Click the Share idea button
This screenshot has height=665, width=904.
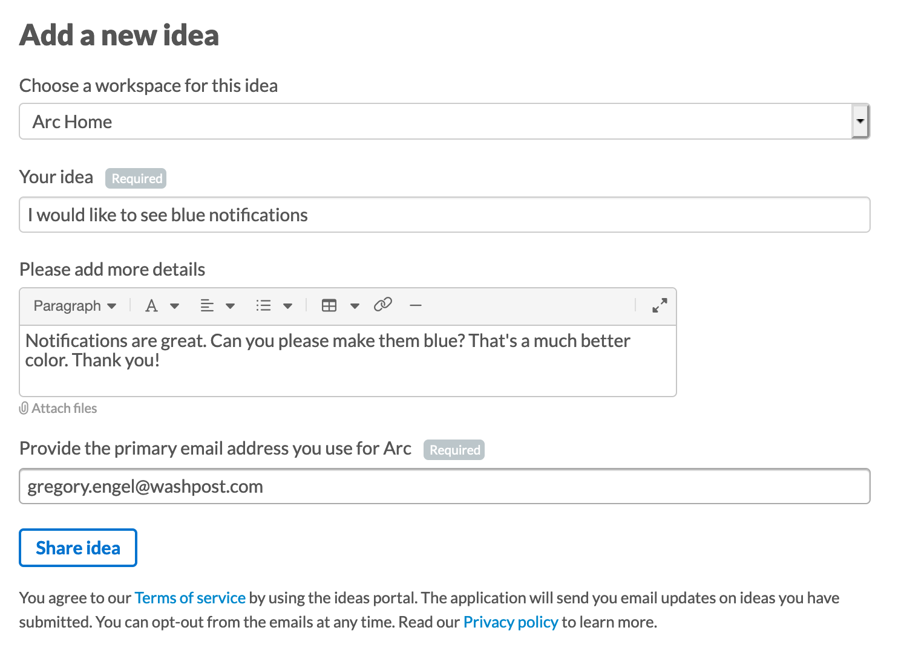tap(78, 548)
